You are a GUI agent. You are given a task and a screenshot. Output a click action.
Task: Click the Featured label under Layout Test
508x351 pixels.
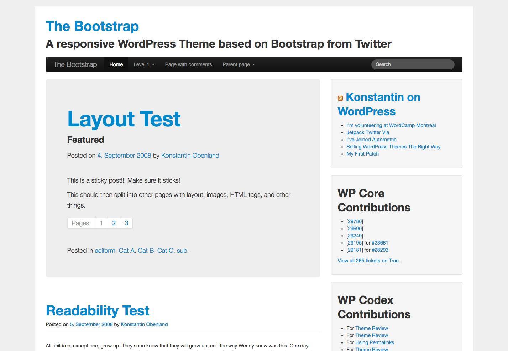pyautogui.click(x=85, y=140)
